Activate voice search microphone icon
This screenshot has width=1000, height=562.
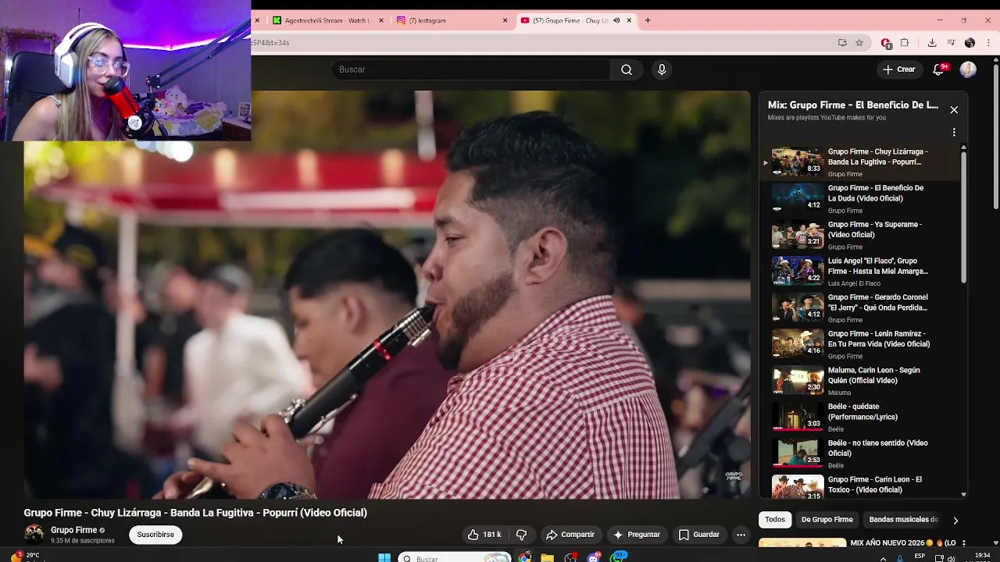662,69
